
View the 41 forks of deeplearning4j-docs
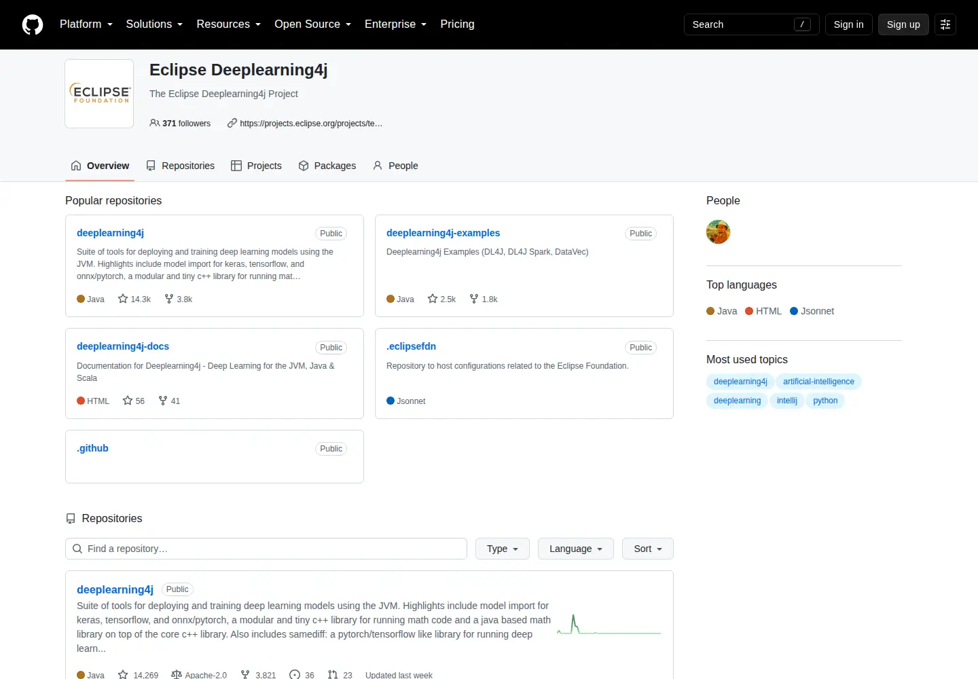tap(169, 401)
